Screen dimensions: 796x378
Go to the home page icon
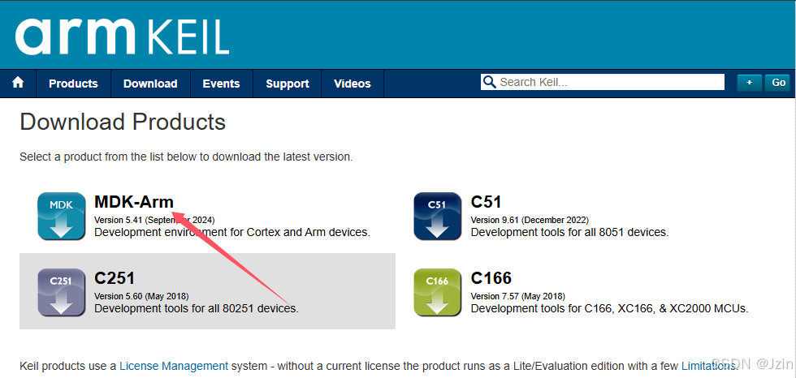click(x=18, y=83)
